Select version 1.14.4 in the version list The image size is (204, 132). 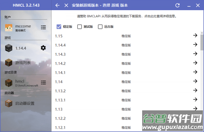coord(126,45)
